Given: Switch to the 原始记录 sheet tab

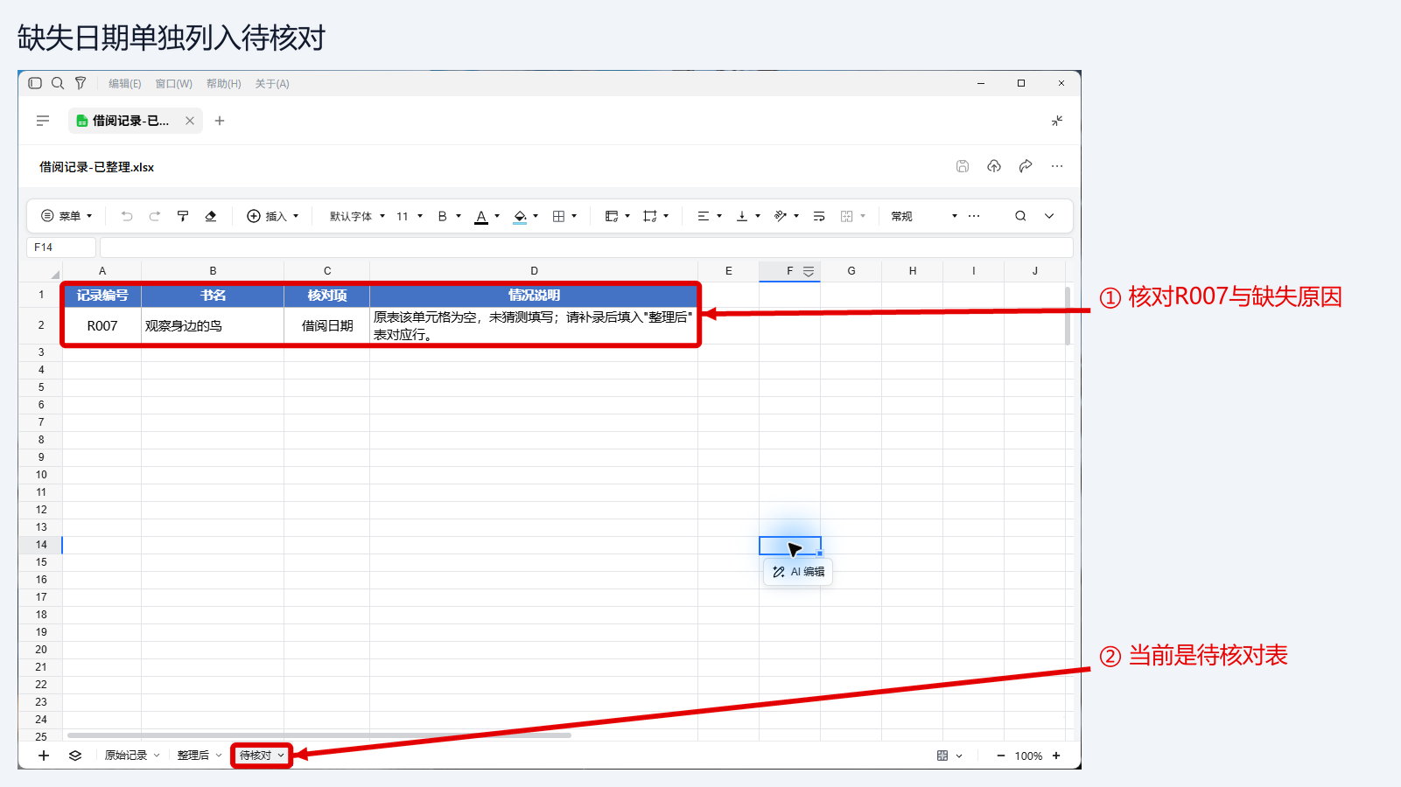Looking at the screenshot, I should coord(132,756).
